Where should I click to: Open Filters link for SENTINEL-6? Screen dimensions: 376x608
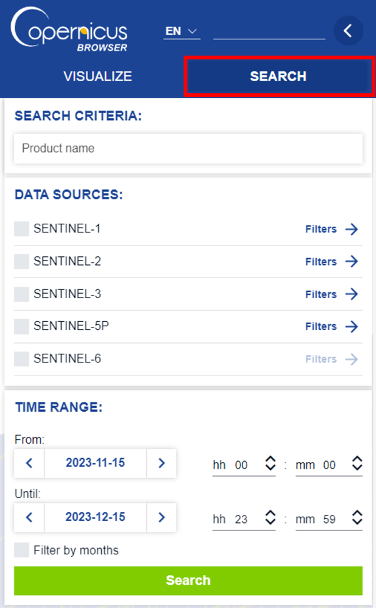[x=321, y=359]
